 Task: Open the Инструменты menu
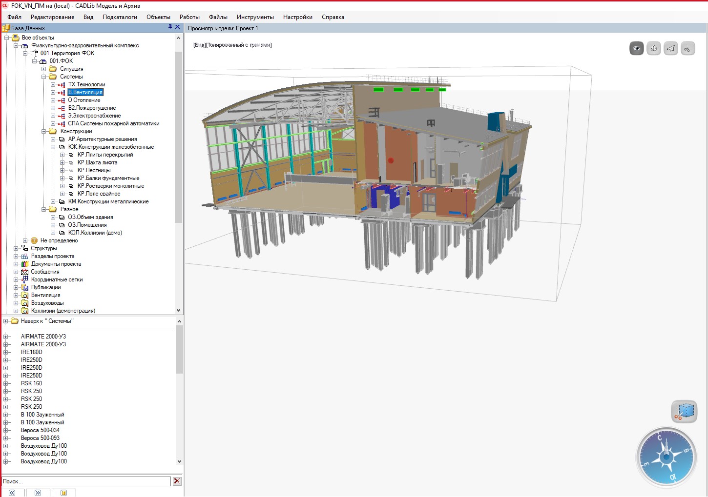tap(255, 17)
